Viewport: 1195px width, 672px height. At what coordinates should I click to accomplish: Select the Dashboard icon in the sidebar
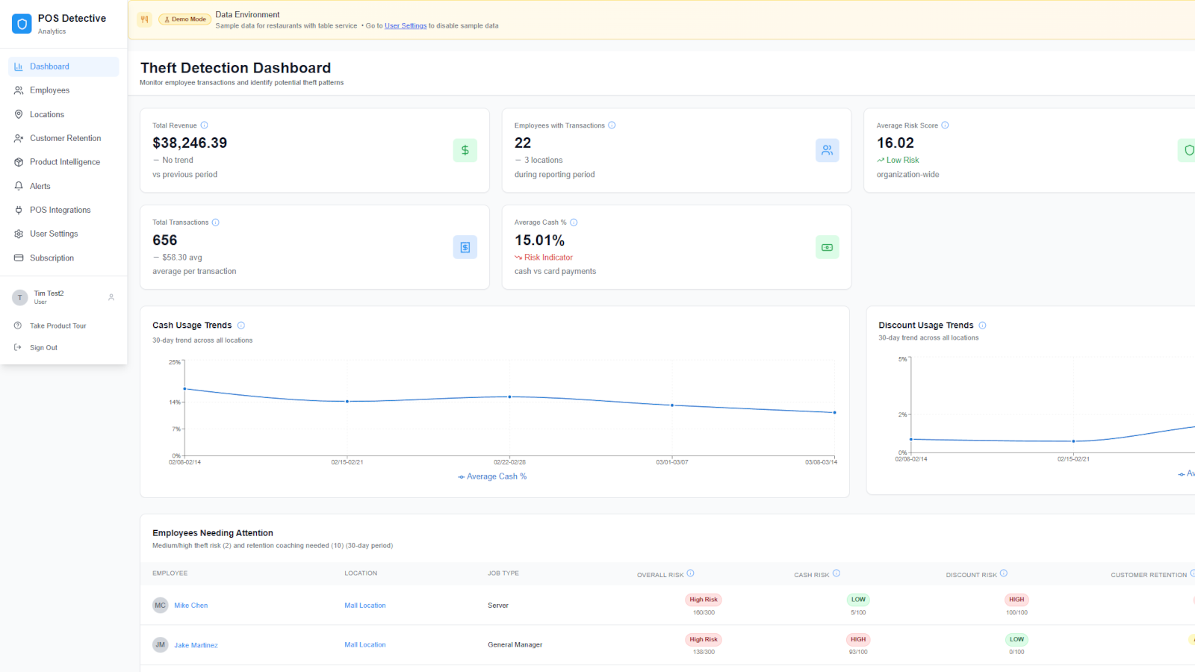pos(19,66)
